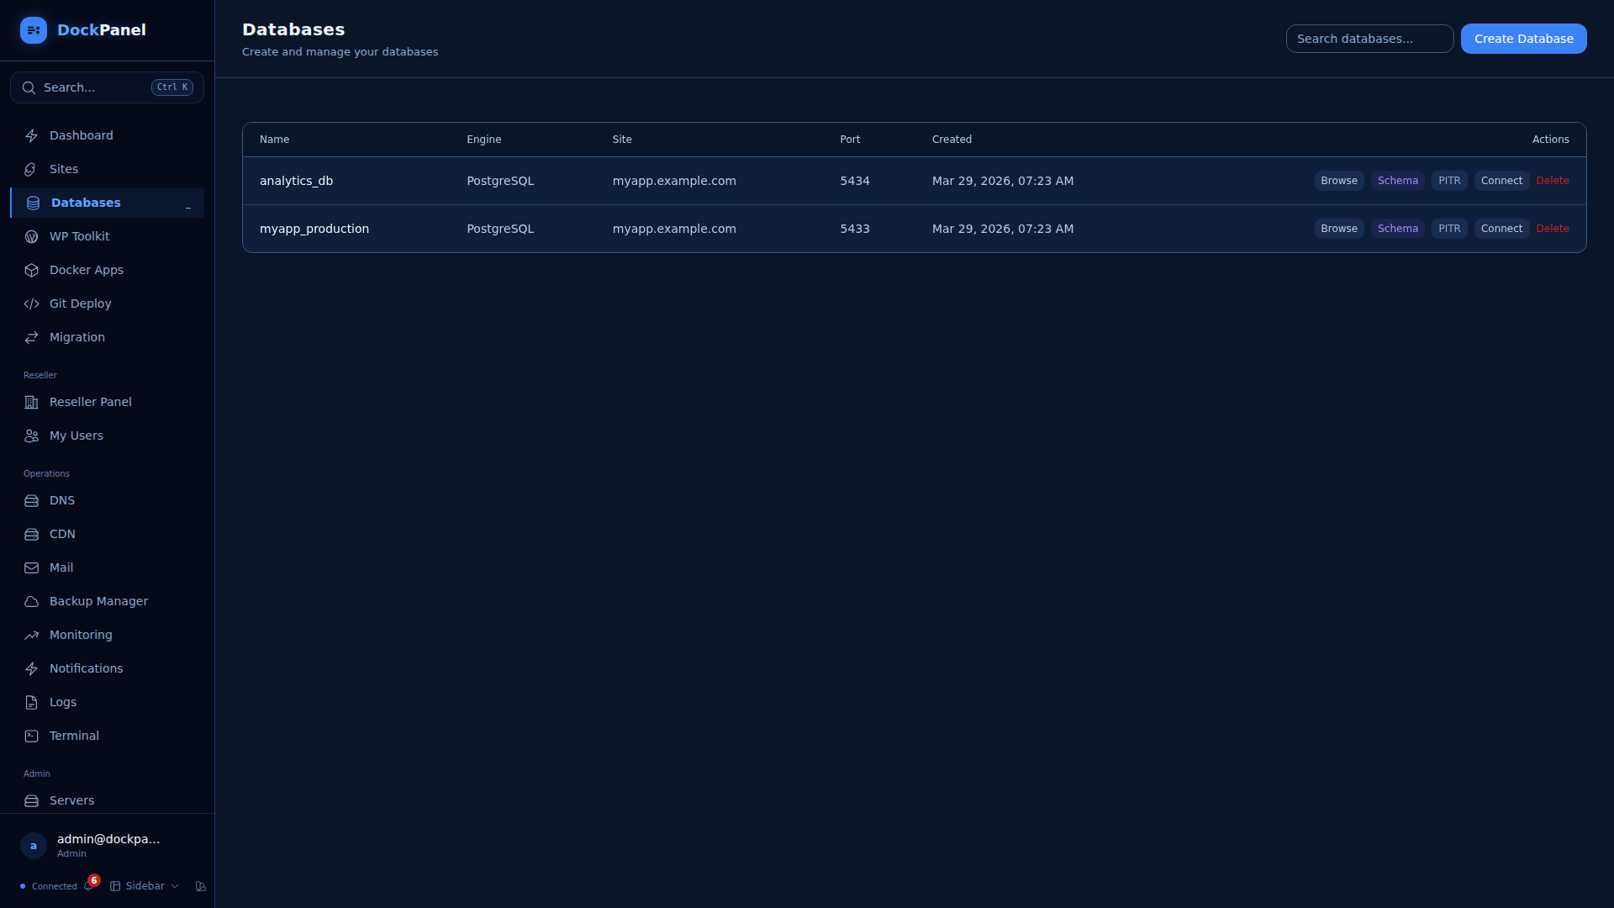
Task: Delete the myapp_production database
Action: (x=1553, y=229)
